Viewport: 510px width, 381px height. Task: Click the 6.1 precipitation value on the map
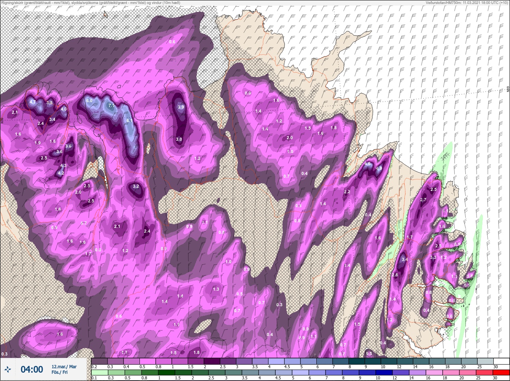[129, 121]
